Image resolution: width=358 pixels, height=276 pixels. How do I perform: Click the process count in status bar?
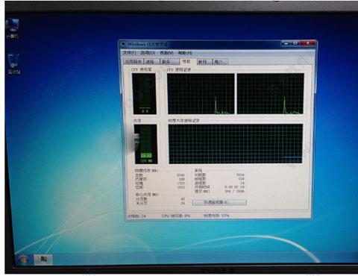(x=136, y=216)
